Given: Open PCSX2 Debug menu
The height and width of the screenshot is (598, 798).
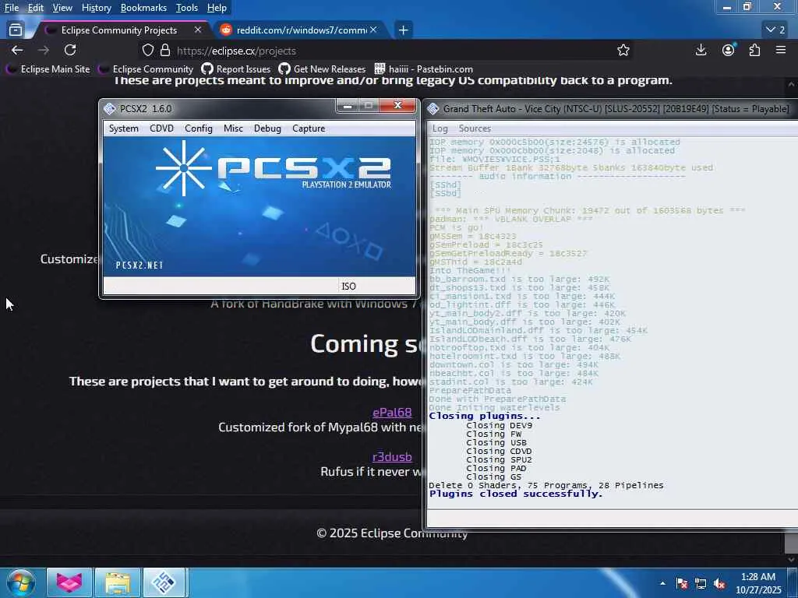Looking at the screenshot, I should pyautogui.click(x=267, y=128).
